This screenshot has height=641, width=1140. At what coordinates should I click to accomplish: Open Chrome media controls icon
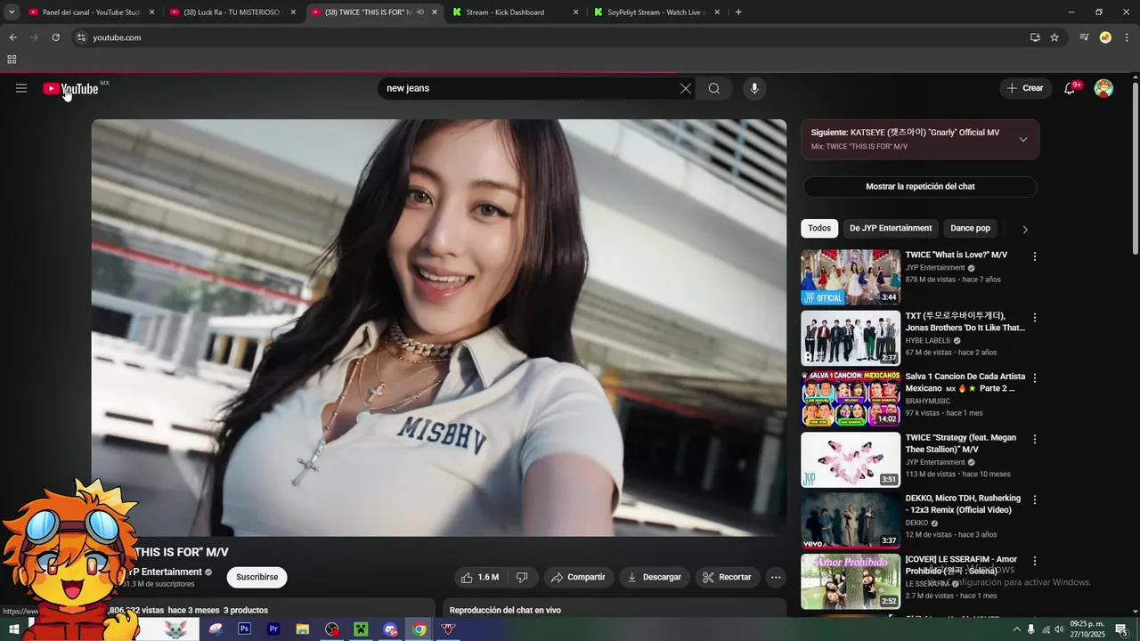[x=1084, y=37]
